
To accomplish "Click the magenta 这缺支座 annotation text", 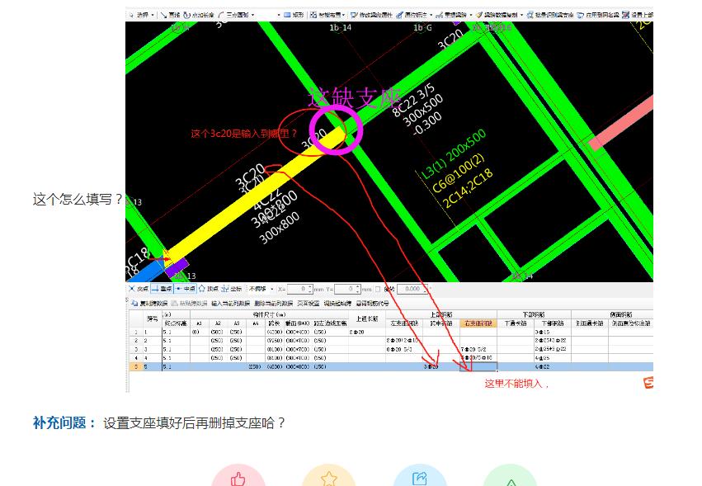I will (354, 97).
